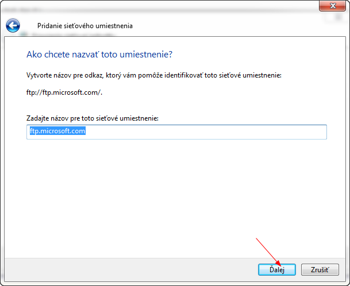
Task: Click the ftp://ftp.microsoft.com/. address text
Action: click(64, 92)
